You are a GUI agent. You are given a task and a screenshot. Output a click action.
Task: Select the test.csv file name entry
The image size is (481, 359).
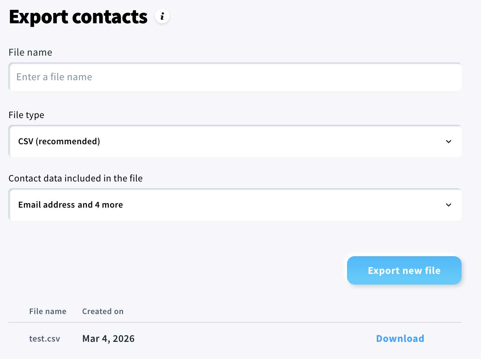44,338
